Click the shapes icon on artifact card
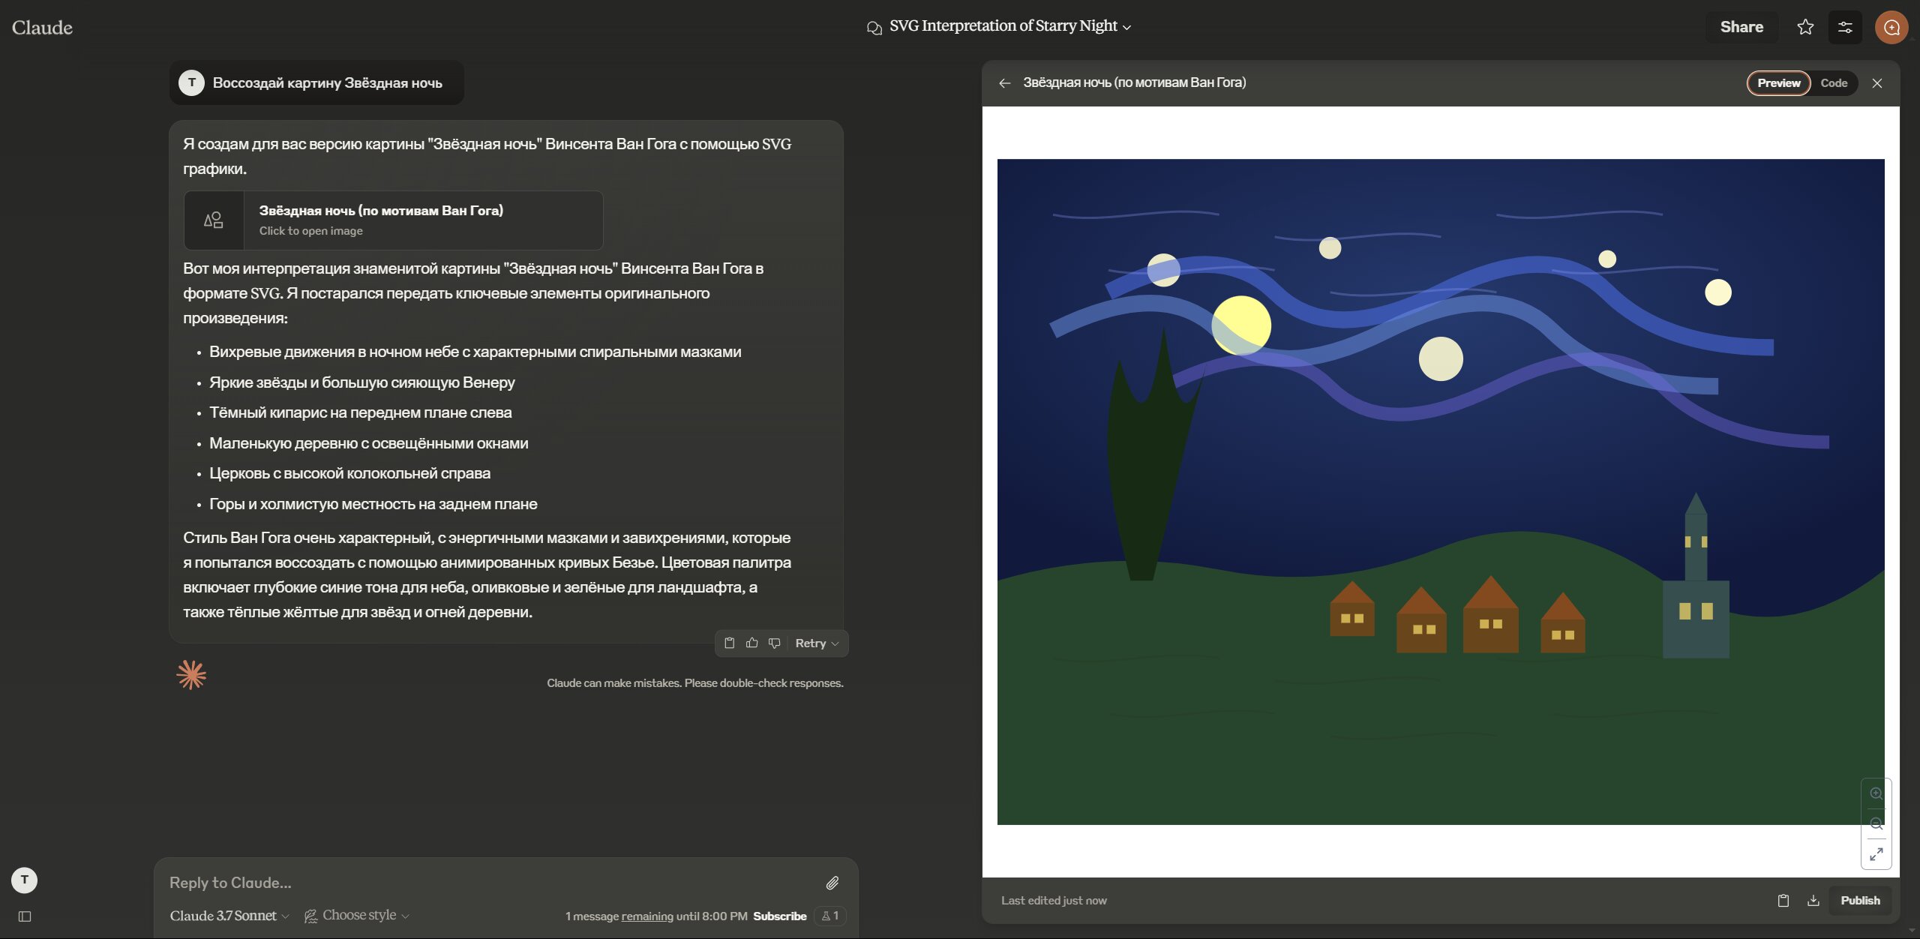The image size is (1920, 939). [x=214, y=220]
